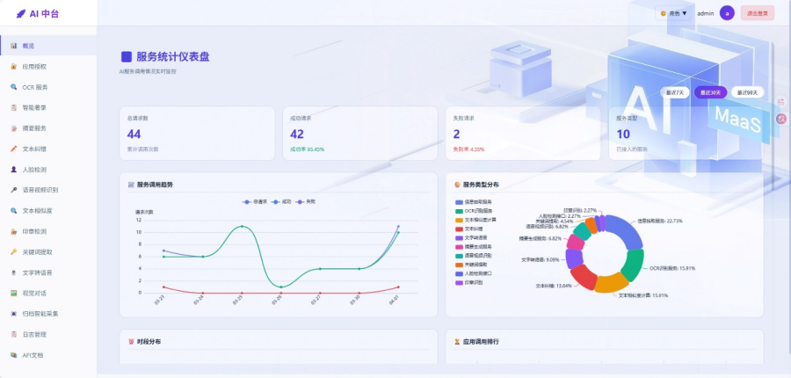Viewport: 791px width, 378px height.
Task: Toggle 信息抽取服务 in the pie legend
Action: 475,202
